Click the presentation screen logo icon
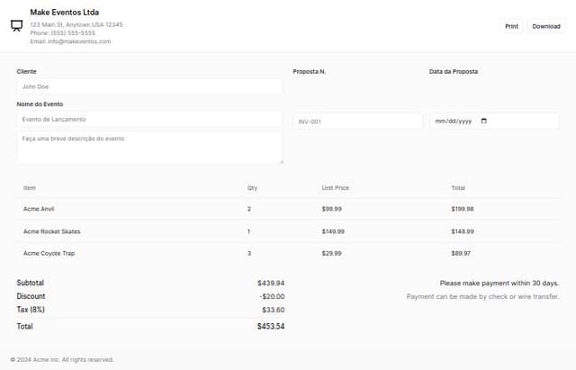The image size is (576, 370). click(x=16, y=26)
